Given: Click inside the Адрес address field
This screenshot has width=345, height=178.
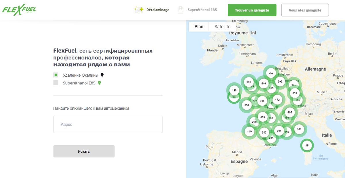Looking at the screenshot, I should (108, 124).
